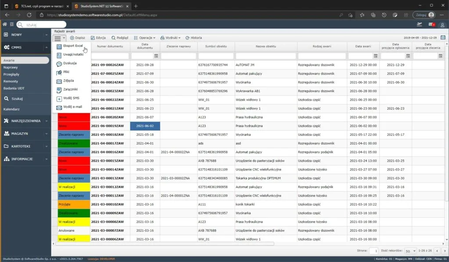This screenshot has width=449, height=262.
Task: Click the Anulowane status cell
Action: 74,230
